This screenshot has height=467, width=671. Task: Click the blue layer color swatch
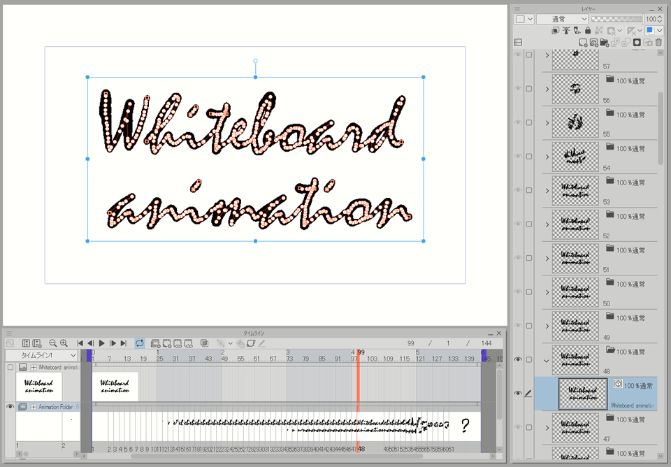tap(650, 30)
